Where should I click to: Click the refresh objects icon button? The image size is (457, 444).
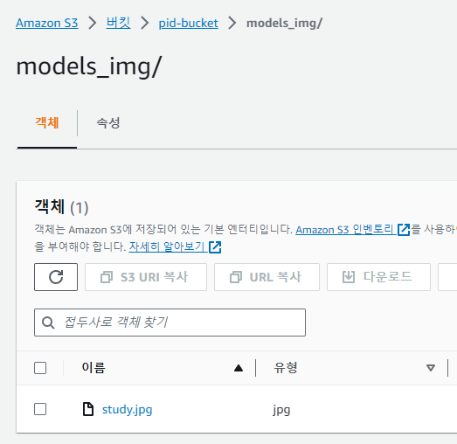[x=56, y=277]
